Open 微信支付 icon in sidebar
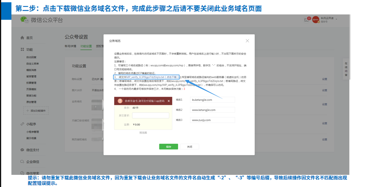Image resolution: width=366 pixels, height=187 pixels. coord(22,150)
